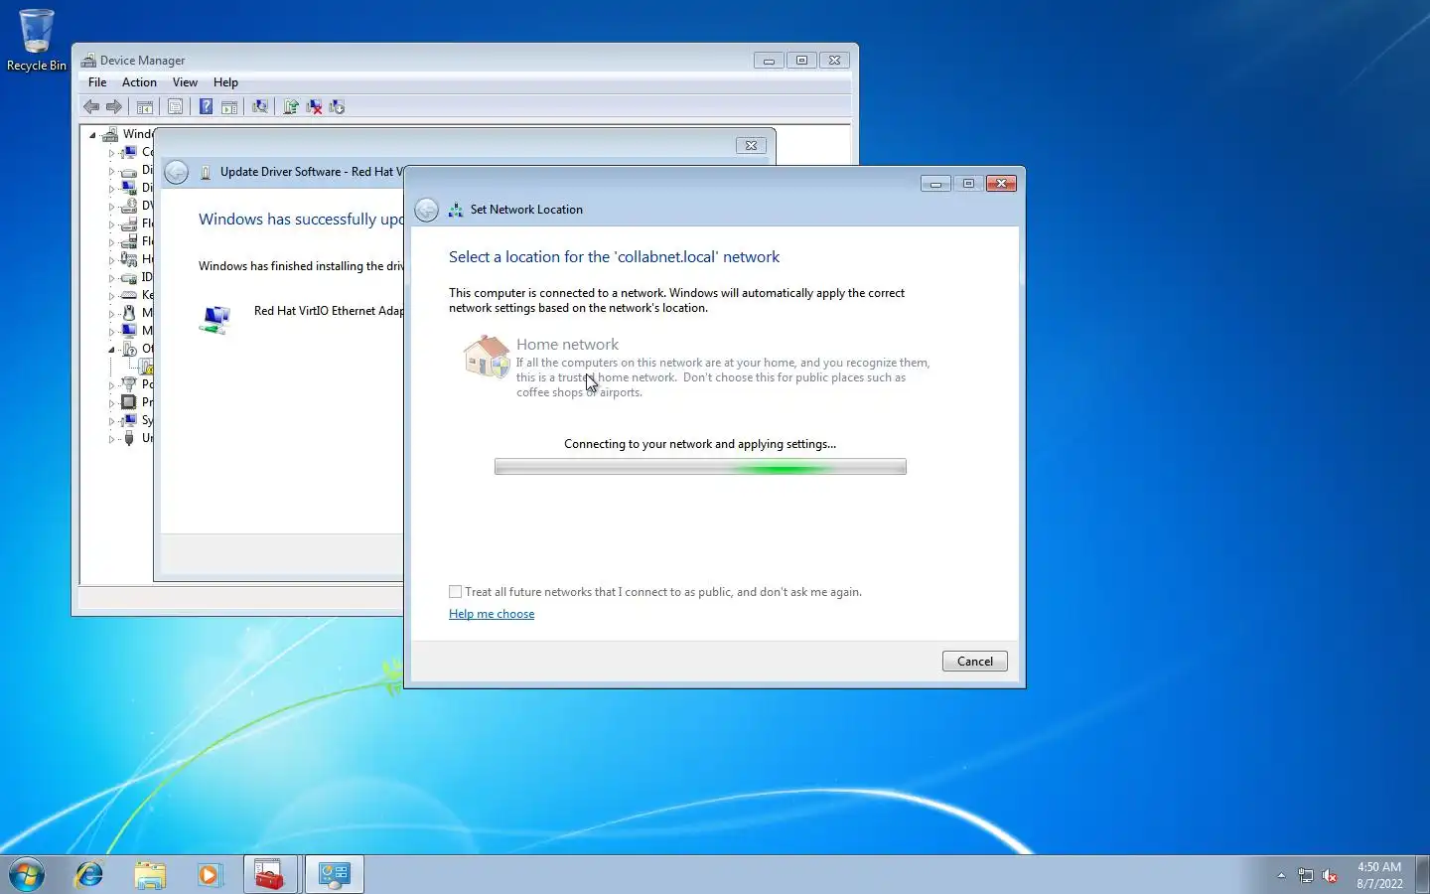Click the Disable device icon with down arrow
The width and height of the screenshot is (1430, 894).
[x=337, y=106]
